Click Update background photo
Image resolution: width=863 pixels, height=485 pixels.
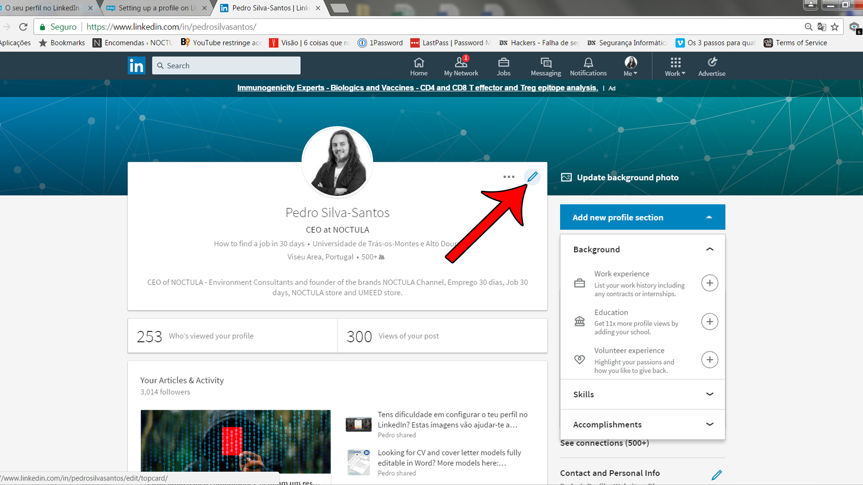pos(620,177)
